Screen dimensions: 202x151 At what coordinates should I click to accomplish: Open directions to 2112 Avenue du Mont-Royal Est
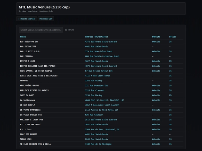point(102,110)
